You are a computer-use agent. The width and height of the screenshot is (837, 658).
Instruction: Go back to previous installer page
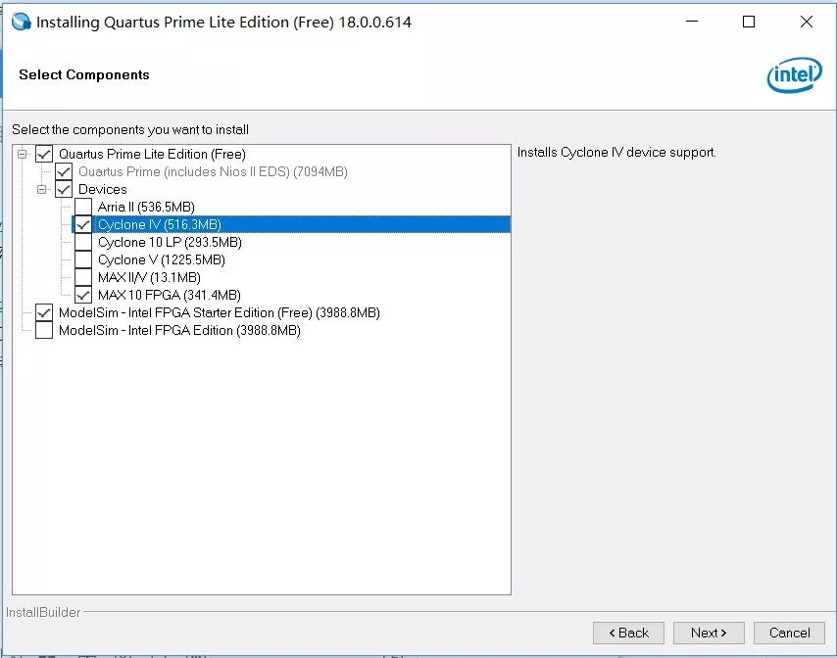pyautogui.click(x=628, y=633)
